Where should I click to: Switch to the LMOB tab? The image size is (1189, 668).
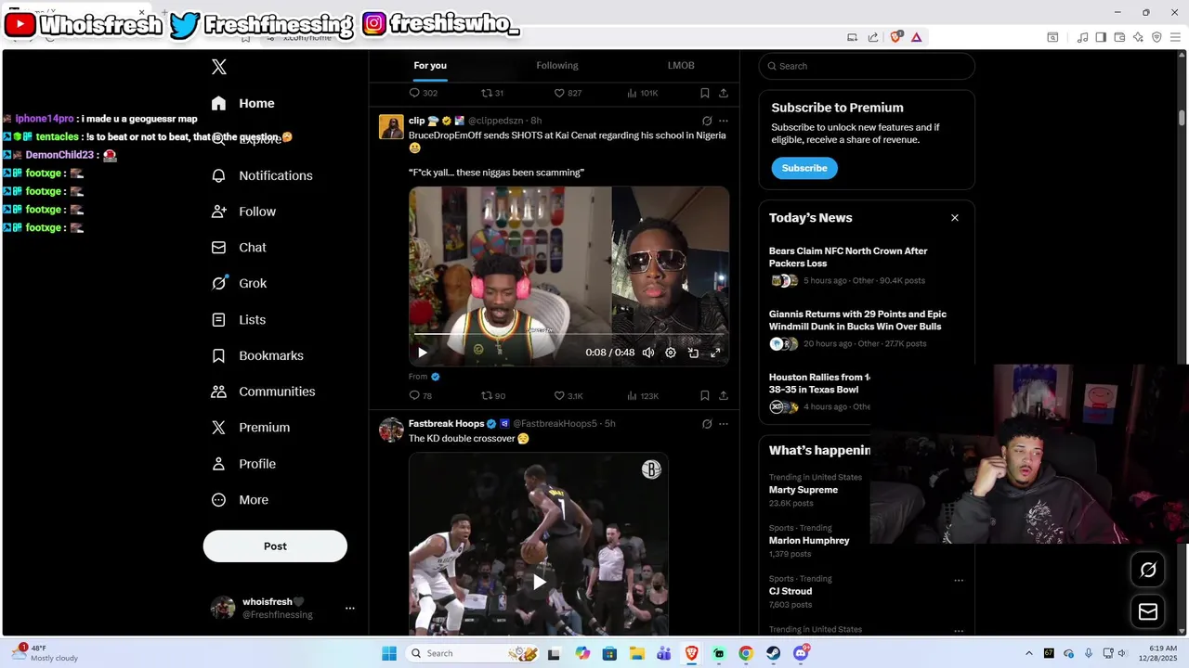[681, 66]
